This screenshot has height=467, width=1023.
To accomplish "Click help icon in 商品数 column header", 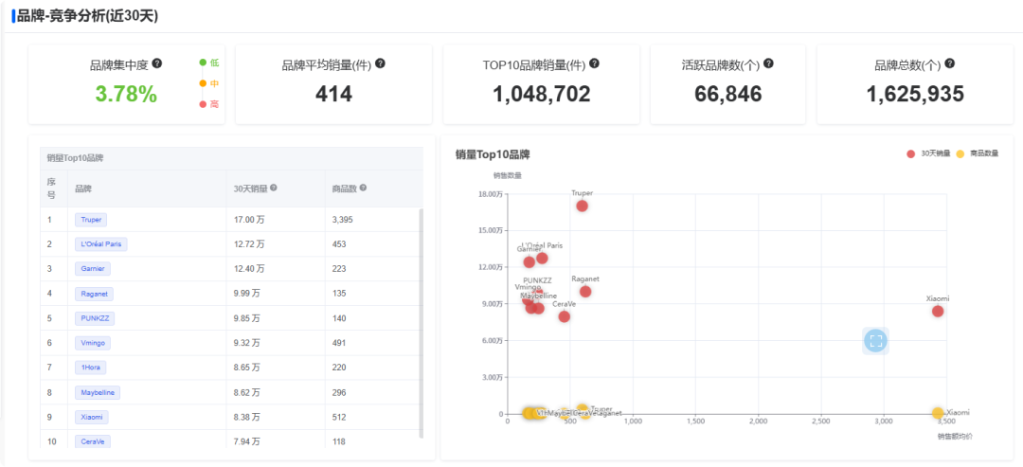I will [x=363, y=188].
